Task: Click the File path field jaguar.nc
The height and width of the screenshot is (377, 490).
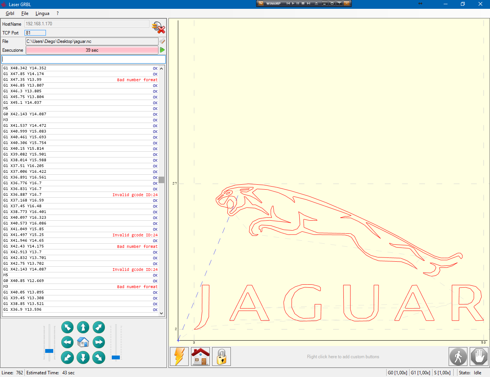Action: pos(92,41)
